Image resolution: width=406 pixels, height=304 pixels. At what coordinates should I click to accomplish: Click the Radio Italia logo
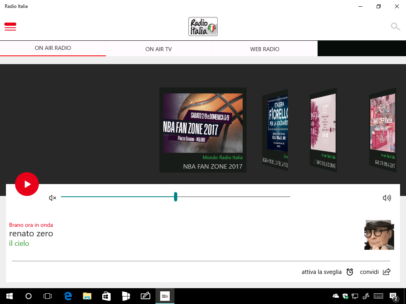[x=203, y=27]
